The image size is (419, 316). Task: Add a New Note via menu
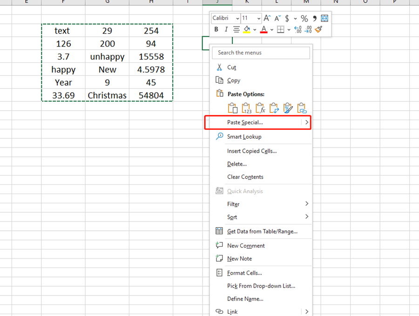[262, 259]
